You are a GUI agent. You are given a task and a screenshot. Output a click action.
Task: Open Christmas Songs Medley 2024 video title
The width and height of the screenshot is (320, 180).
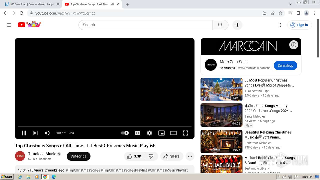coord(268,108)
